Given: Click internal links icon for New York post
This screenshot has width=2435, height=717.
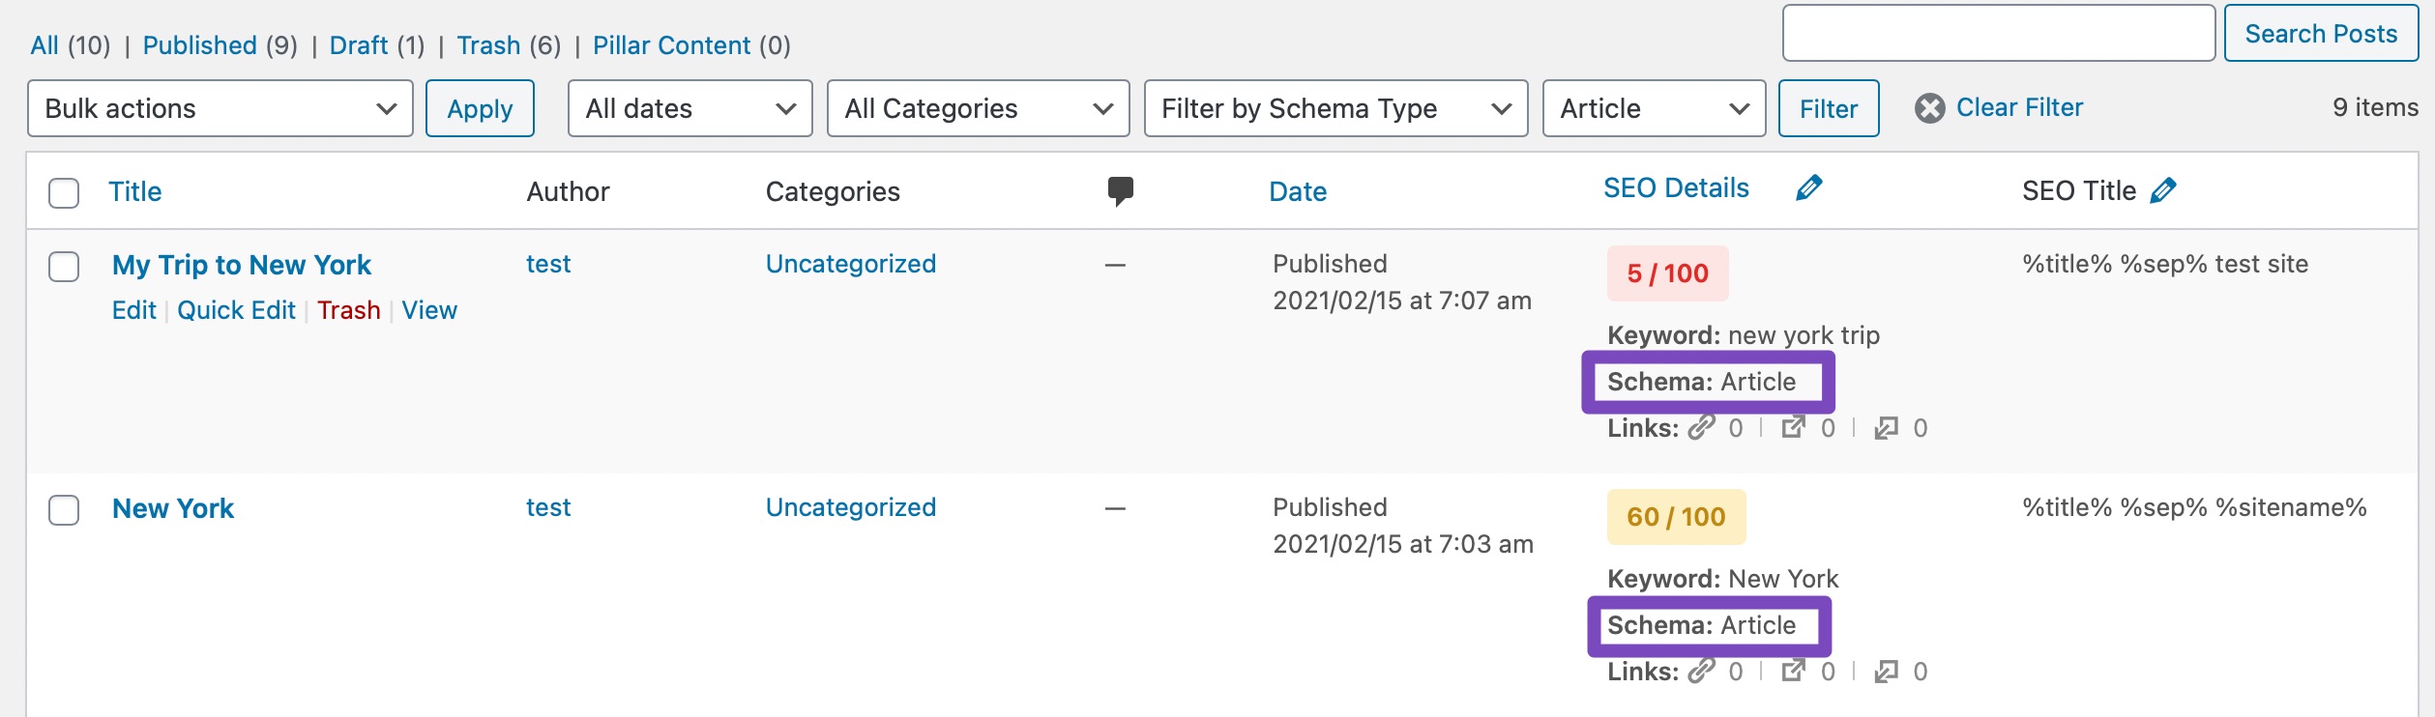Looking at the screenshot, I should click(x=1702, y=671).
